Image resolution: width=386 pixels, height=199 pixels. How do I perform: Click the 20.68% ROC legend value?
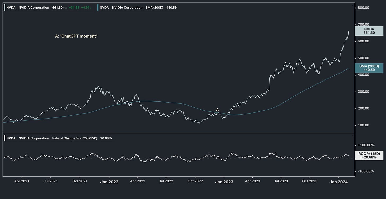point(106,138)
